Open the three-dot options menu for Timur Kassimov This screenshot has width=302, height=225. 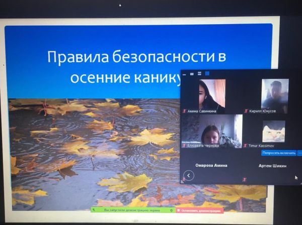300,153
